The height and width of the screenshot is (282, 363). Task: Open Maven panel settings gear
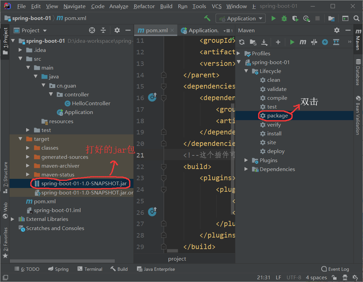(337, 30)
